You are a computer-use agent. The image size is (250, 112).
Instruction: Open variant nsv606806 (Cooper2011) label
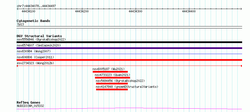[x=35, y=57]
